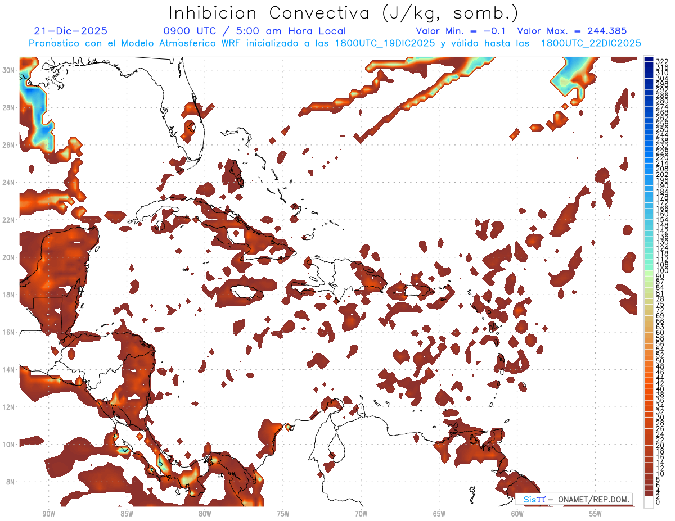
Task: Click the longitude label '70W'
Action: tap(361, 514)
